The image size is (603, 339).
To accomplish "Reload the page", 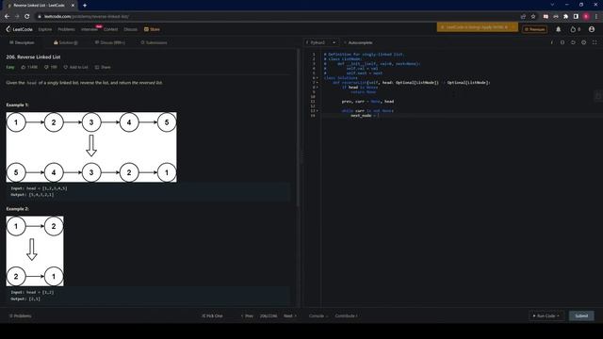I will click(x=27, y=17).
